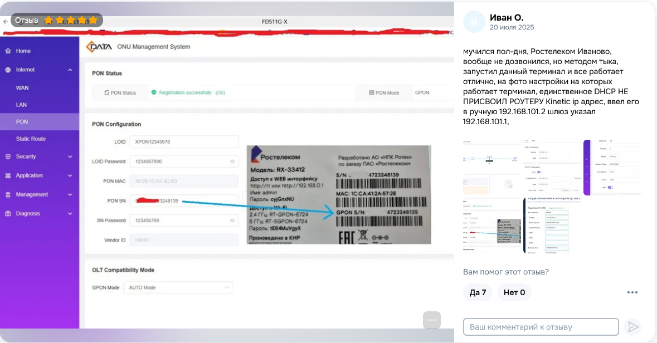
Task: Click the Ваш комментарий к отзыву input
Action: coord(541,327)
